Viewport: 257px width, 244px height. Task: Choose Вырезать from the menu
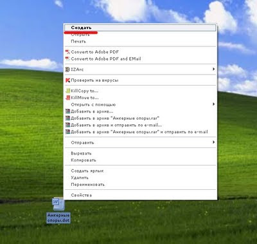pos(140,153)
